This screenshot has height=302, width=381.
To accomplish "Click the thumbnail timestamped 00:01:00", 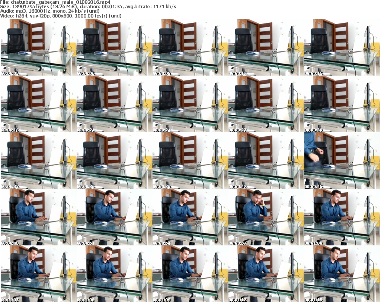I will pyautogui.click(x=342, y=218).
